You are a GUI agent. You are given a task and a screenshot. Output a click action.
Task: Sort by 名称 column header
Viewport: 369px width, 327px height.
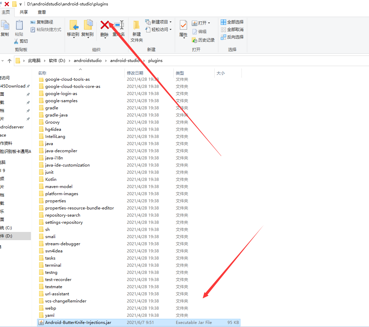[x=43, y=73]
